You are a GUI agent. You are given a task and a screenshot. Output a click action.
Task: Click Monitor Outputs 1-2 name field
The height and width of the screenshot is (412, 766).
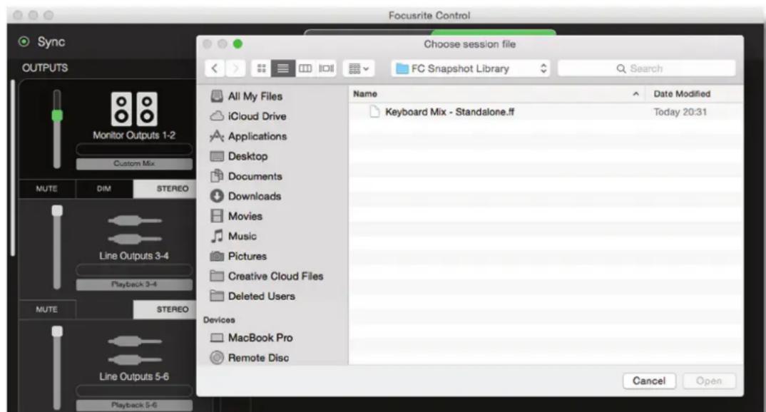point(134,150)
